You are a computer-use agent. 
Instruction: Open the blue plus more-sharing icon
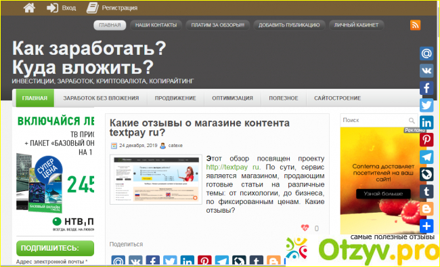(x=426, y=226)
